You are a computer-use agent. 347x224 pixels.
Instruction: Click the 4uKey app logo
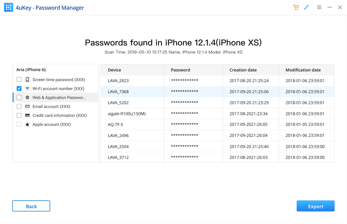(x=9, y=8)
